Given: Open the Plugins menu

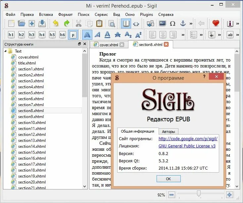Looking at the screenshot, I should pyautogui.click(x=146, y=15).
